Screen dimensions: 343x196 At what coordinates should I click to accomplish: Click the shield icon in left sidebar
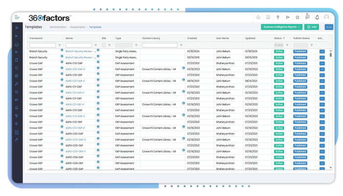pos(17,68)
